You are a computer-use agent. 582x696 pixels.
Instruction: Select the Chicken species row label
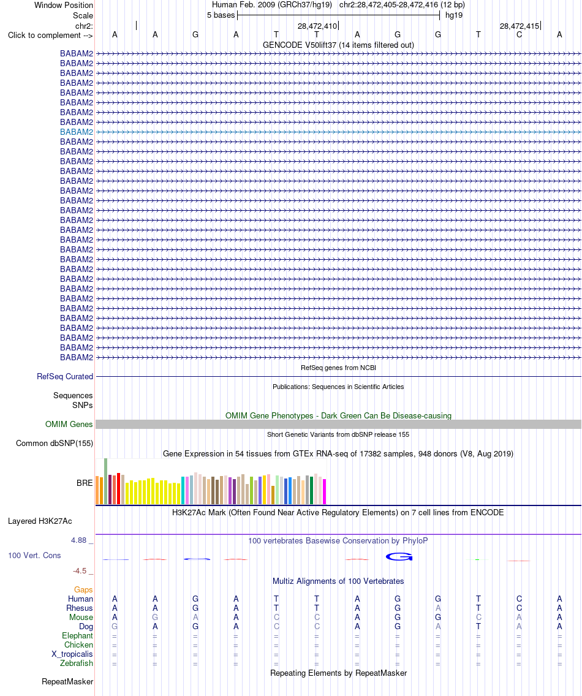[78, 645]
